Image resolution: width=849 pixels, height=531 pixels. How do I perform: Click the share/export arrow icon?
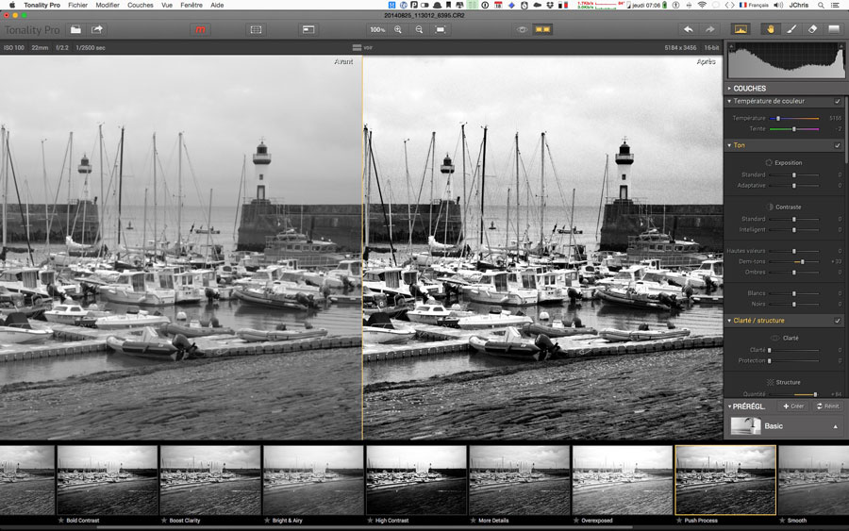click(97, 29)
